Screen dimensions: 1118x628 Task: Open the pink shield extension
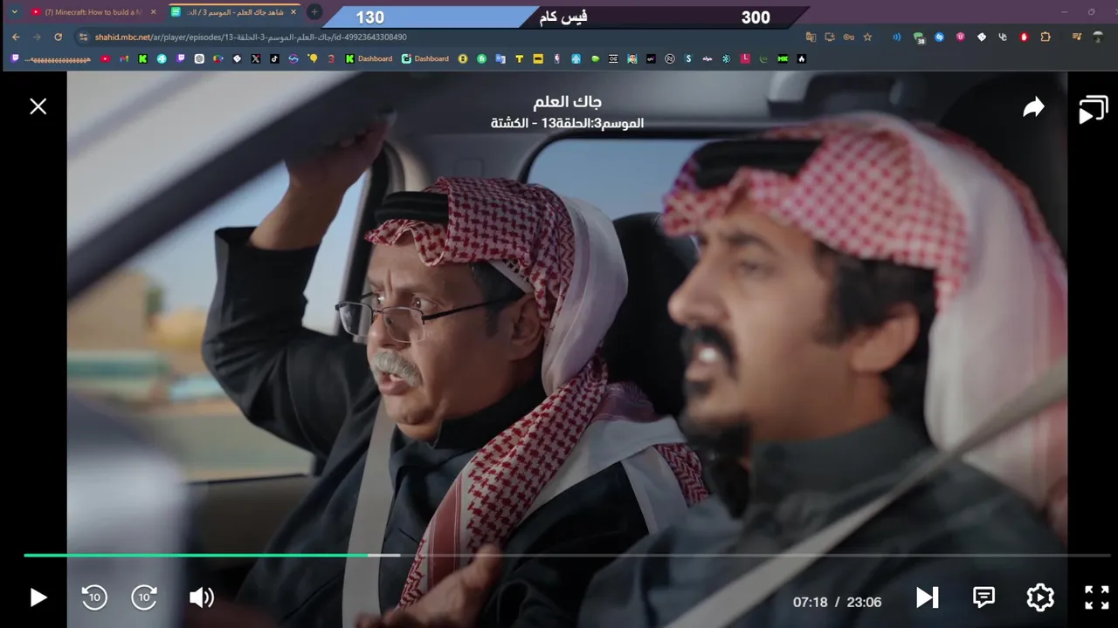(x=960, y=37)
